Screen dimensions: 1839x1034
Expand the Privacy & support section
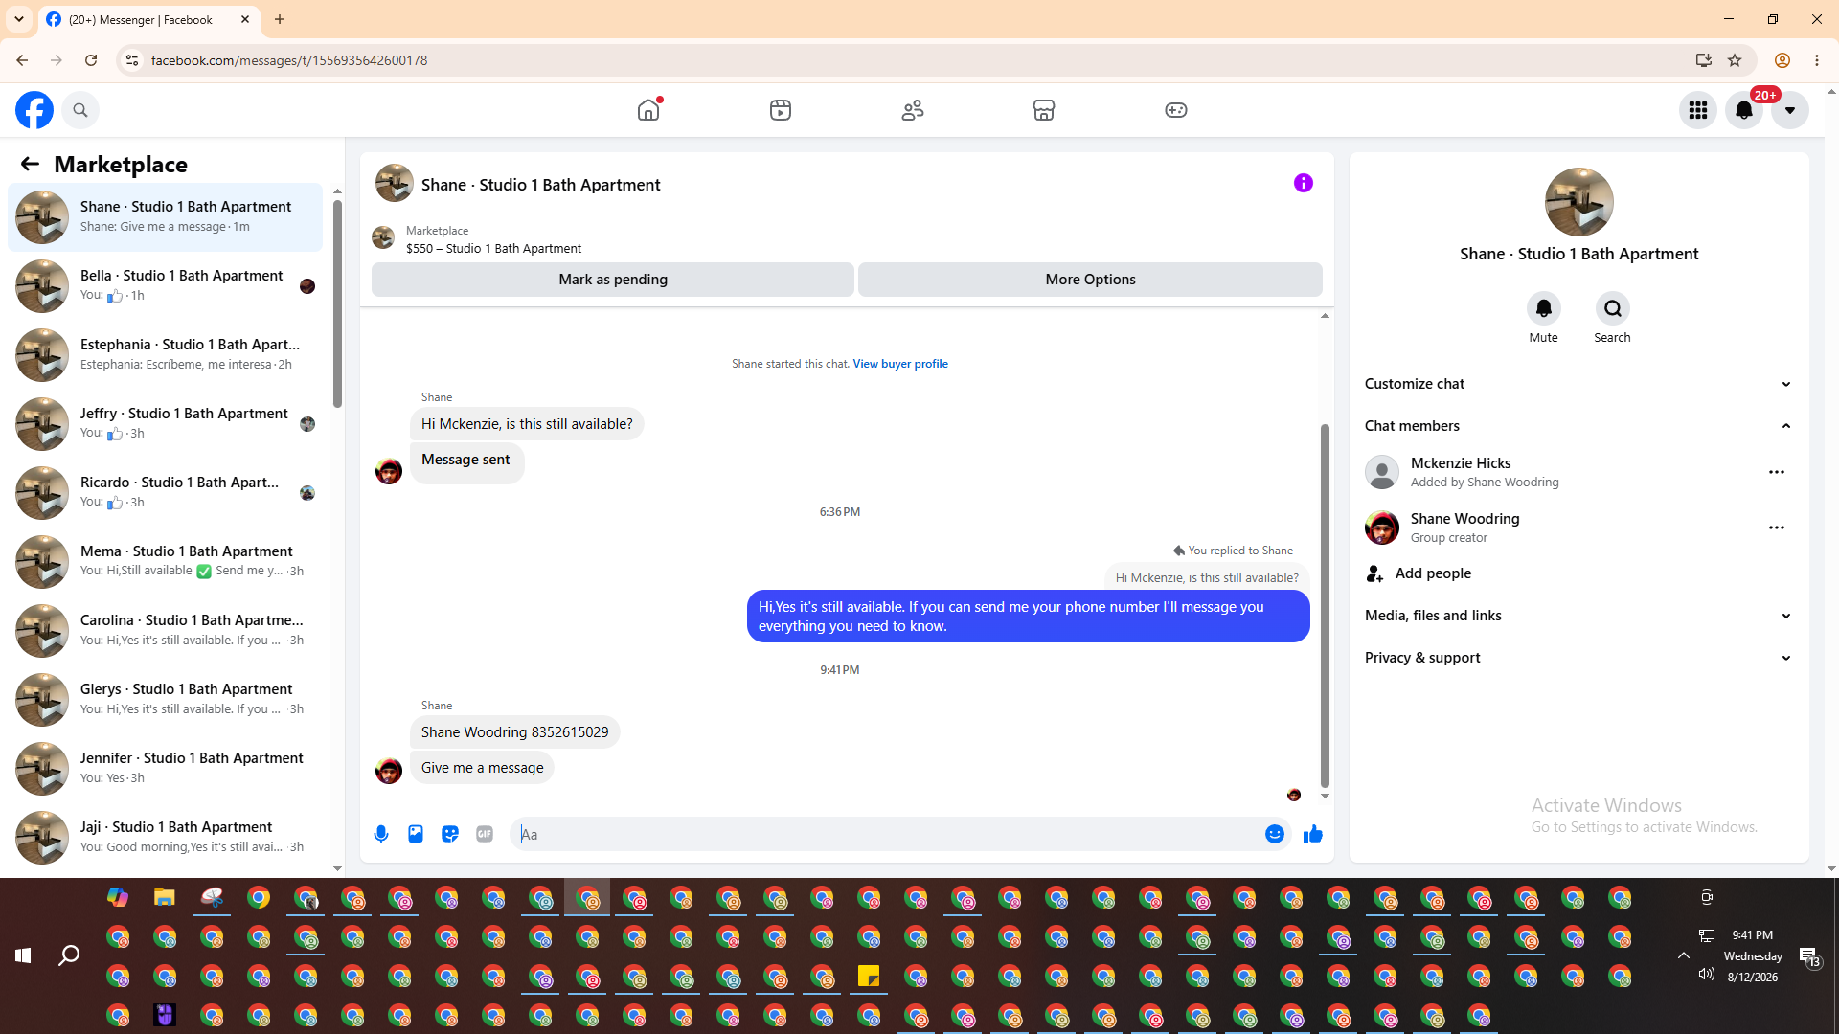click(x=1578, y=658)
